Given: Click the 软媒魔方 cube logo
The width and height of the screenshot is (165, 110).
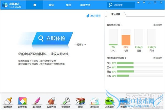Looking at the screenshot, I should pyautogui.click(x=5, y=5).
